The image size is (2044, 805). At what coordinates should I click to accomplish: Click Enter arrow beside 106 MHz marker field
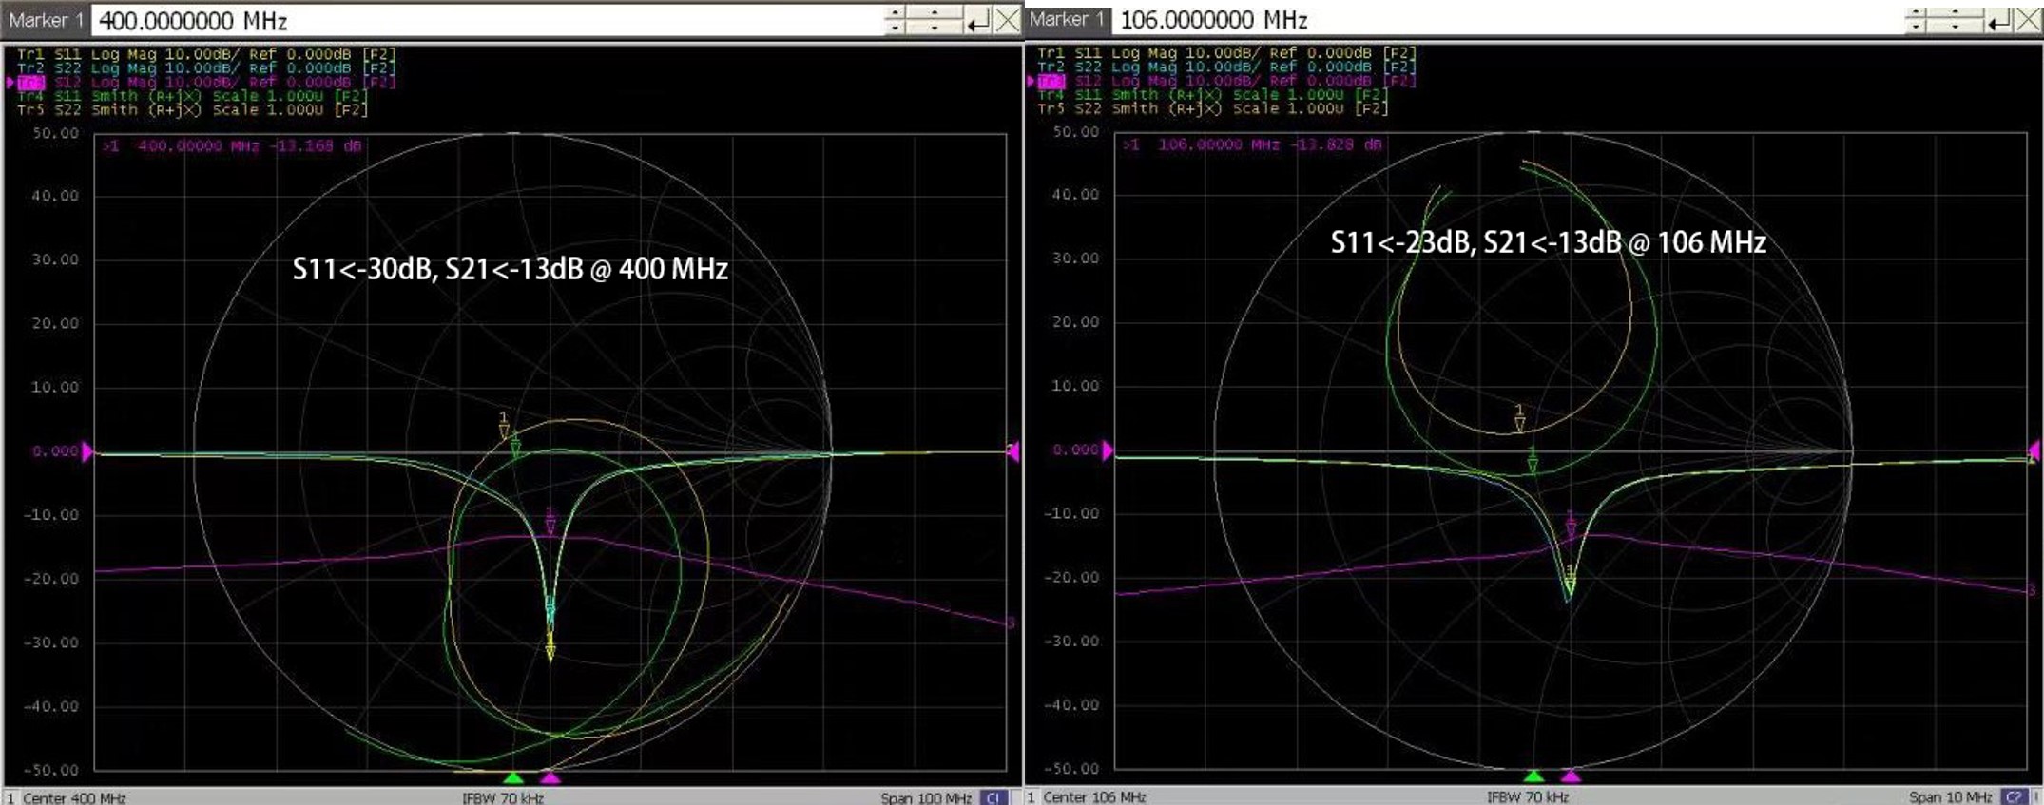click(1999, 20)
